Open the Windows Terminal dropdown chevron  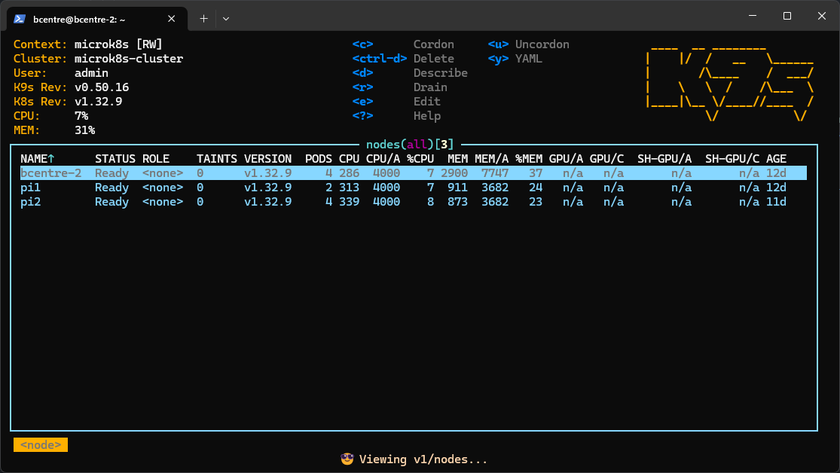coord(225,18)
